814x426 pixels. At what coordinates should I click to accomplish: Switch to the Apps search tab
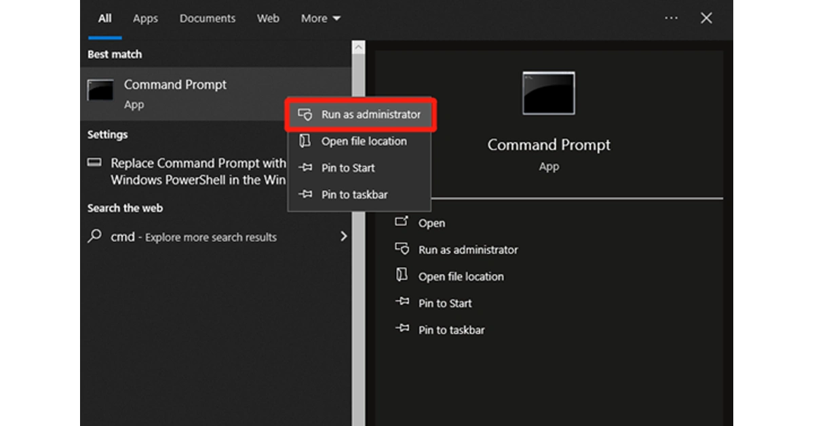coord(145,18)
